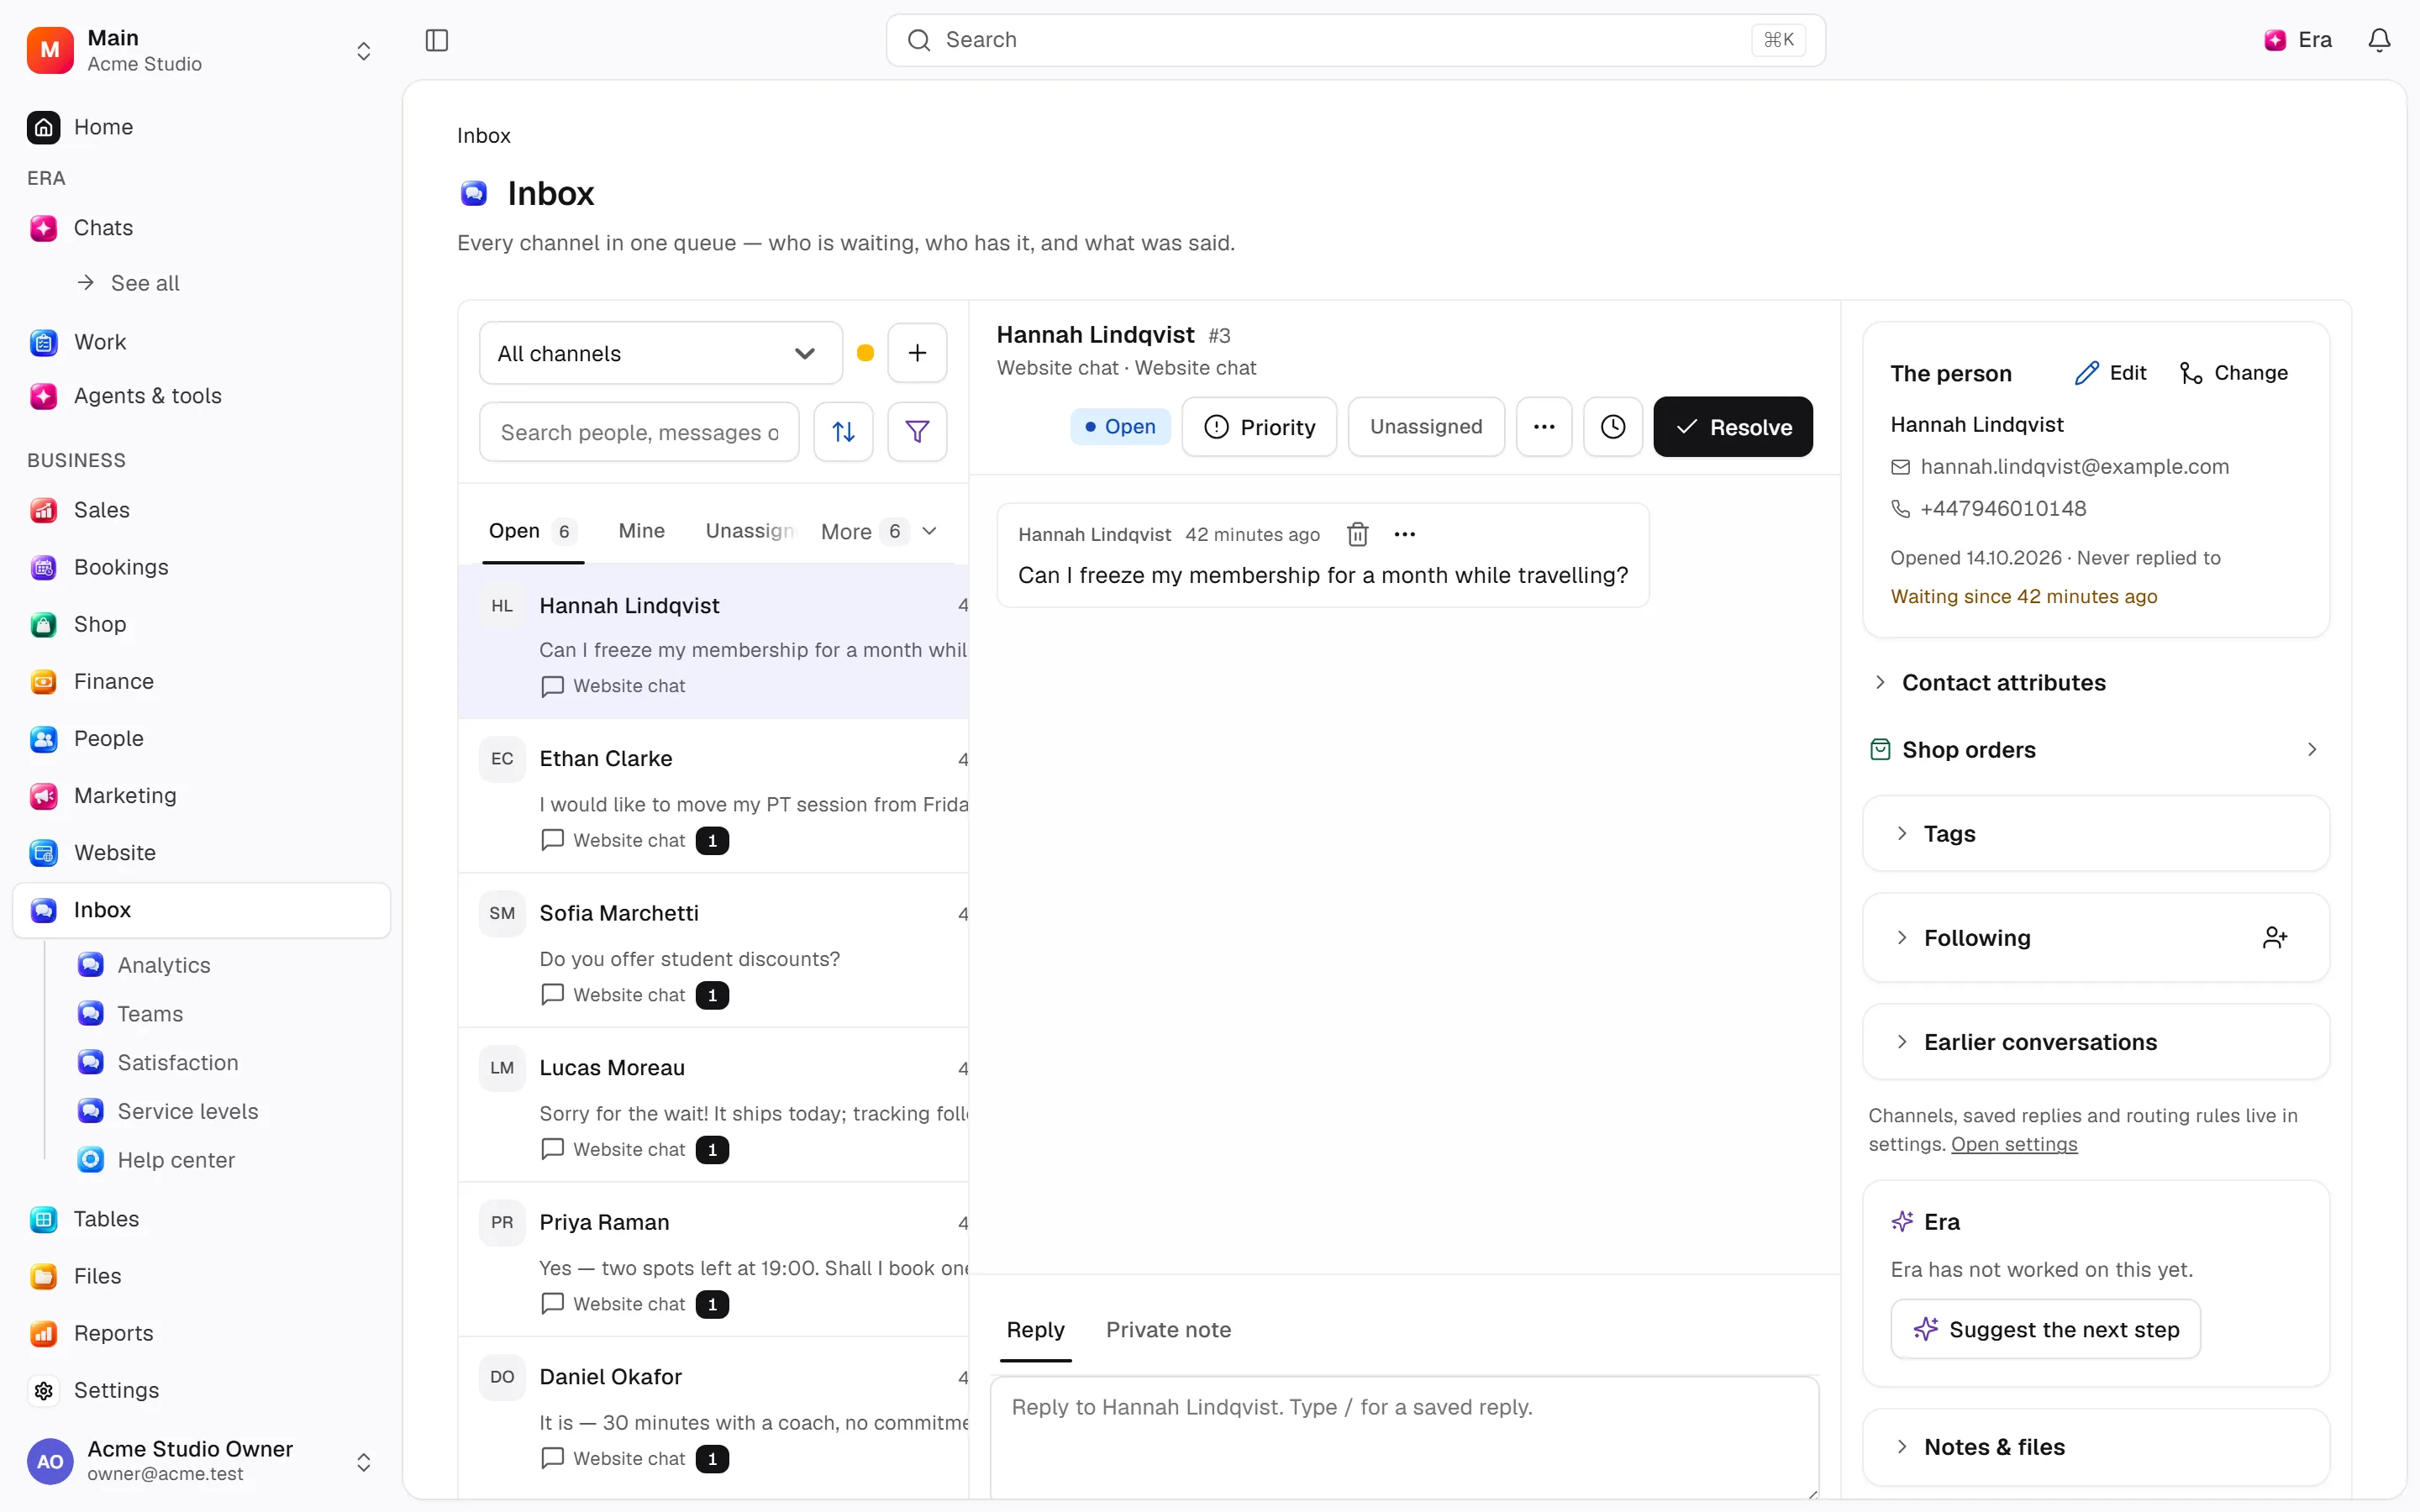Open Inbox Analytics
This screenshot has height=1512, width=2420.
point(164,965)
